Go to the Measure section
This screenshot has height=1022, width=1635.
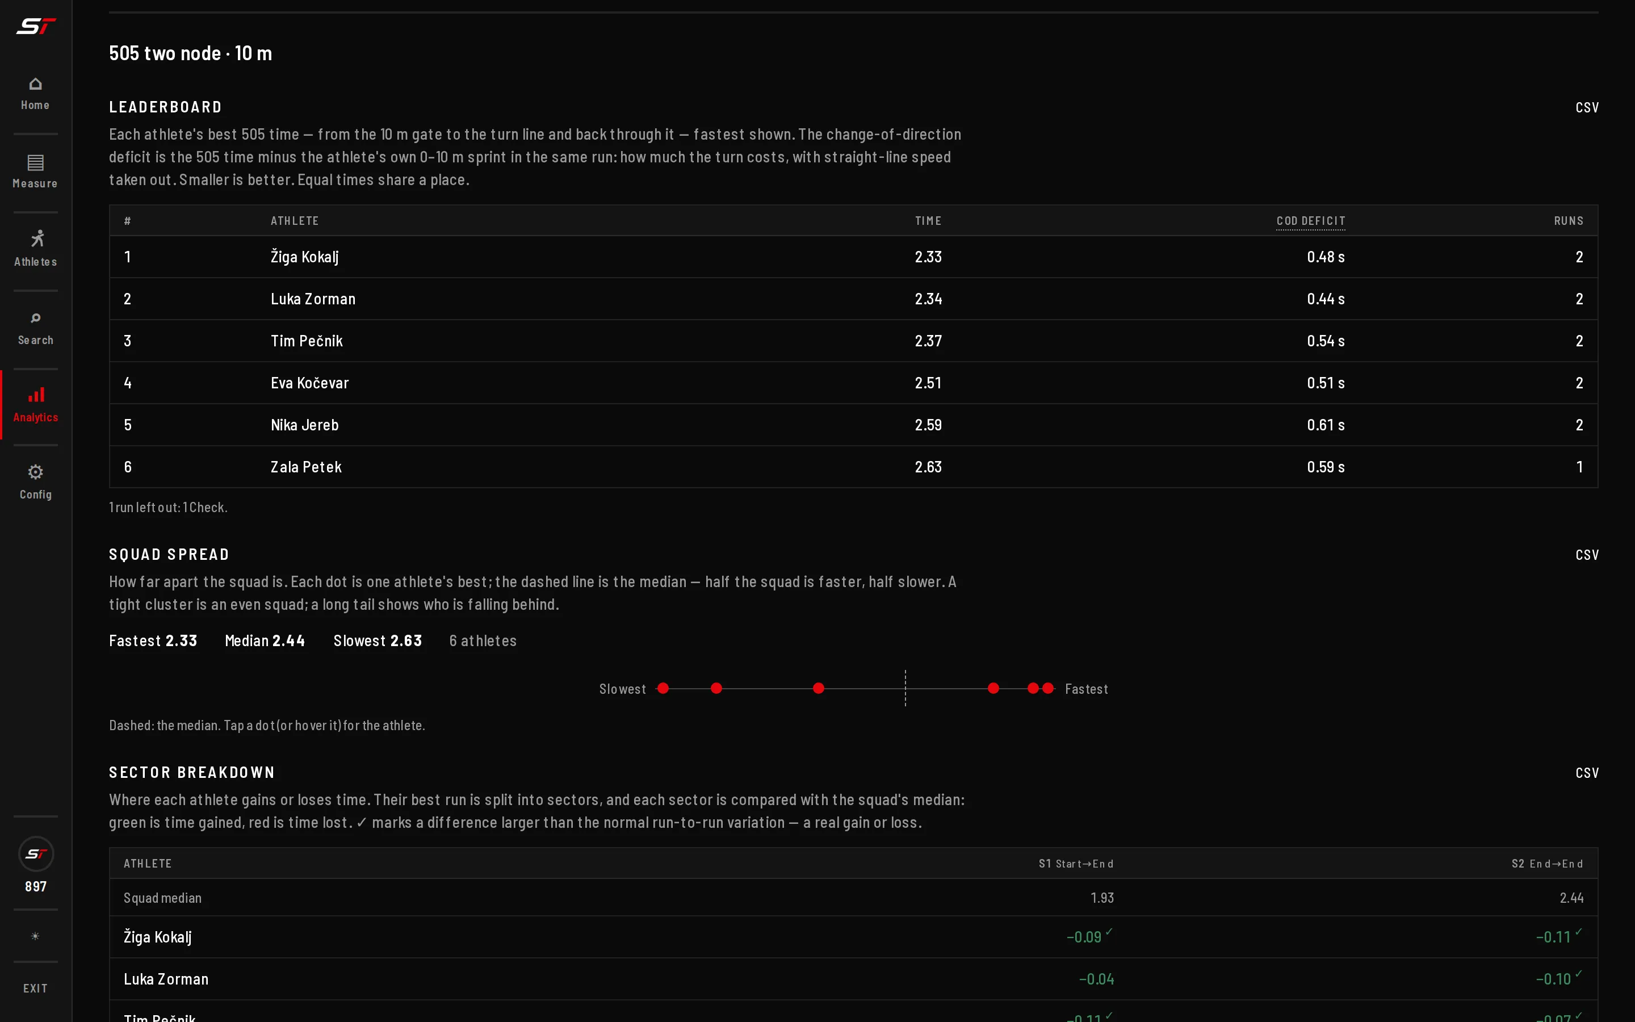pos(35,171)
